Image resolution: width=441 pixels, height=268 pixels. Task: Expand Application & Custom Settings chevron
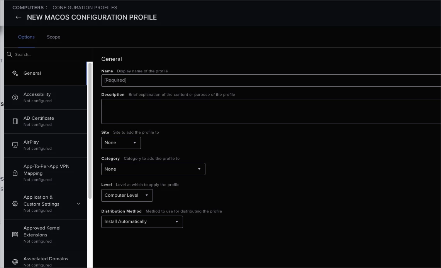coord(78,204)
